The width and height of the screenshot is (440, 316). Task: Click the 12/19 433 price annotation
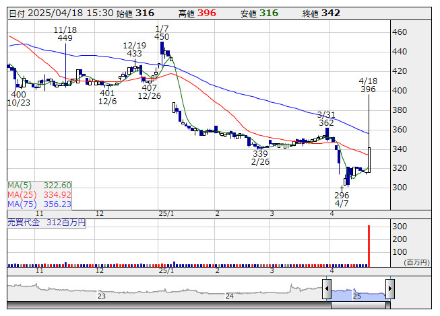pos(135,50)
